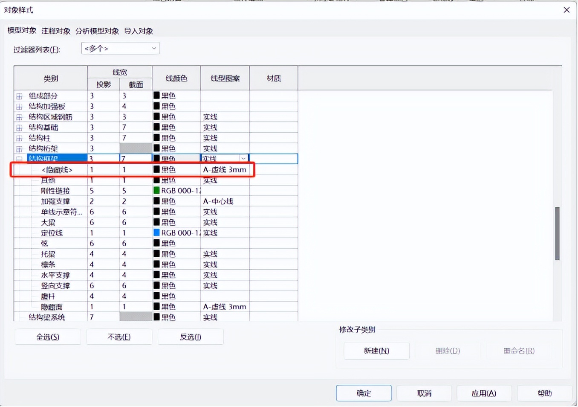The width and height of the screenshot is (578, 407).
Task: Click the line color swatch of <隐藏线>
Action: [x=156, y=169]
